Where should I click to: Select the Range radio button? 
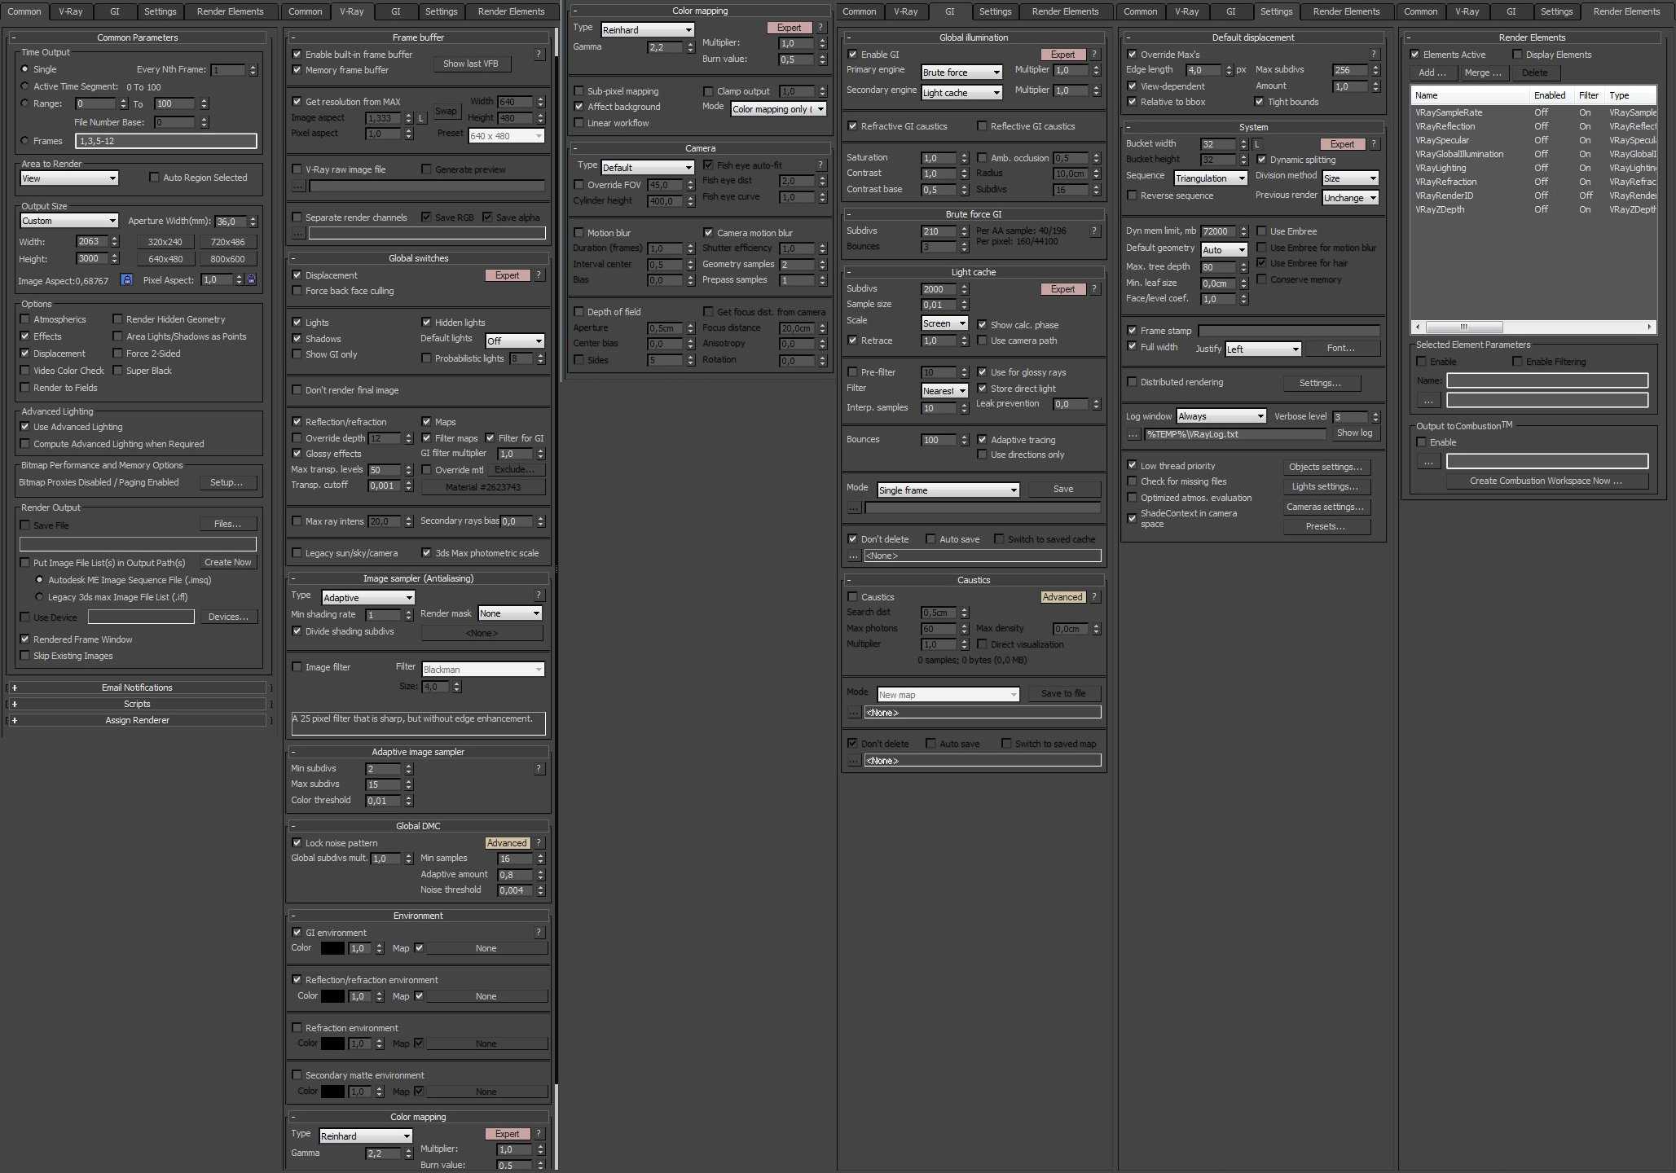[24, 103]
